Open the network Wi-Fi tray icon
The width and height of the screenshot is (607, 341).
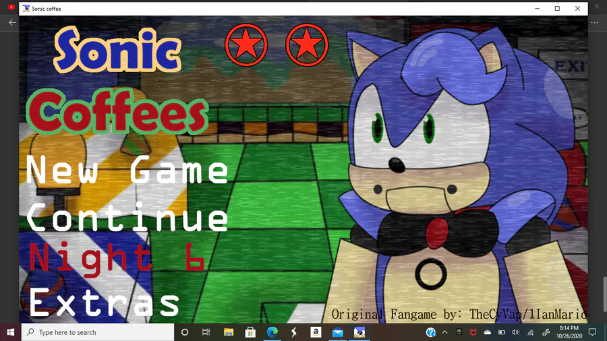[530, 332]
